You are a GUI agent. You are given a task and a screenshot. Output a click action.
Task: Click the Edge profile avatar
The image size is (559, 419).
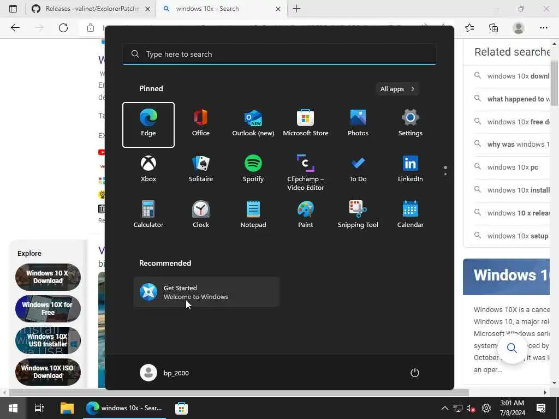(x=519, y=28)
